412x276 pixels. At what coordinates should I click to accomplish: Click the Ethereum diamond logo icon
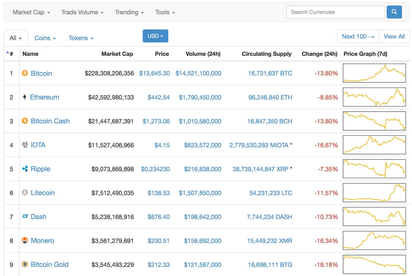point(24,97)
